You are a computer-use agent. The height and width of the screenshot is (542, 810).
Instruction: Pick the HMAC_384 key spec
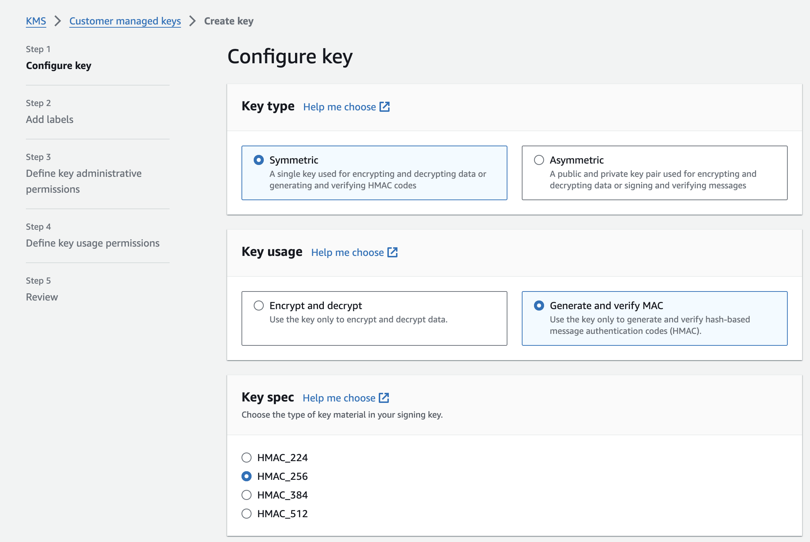[247, 495]
